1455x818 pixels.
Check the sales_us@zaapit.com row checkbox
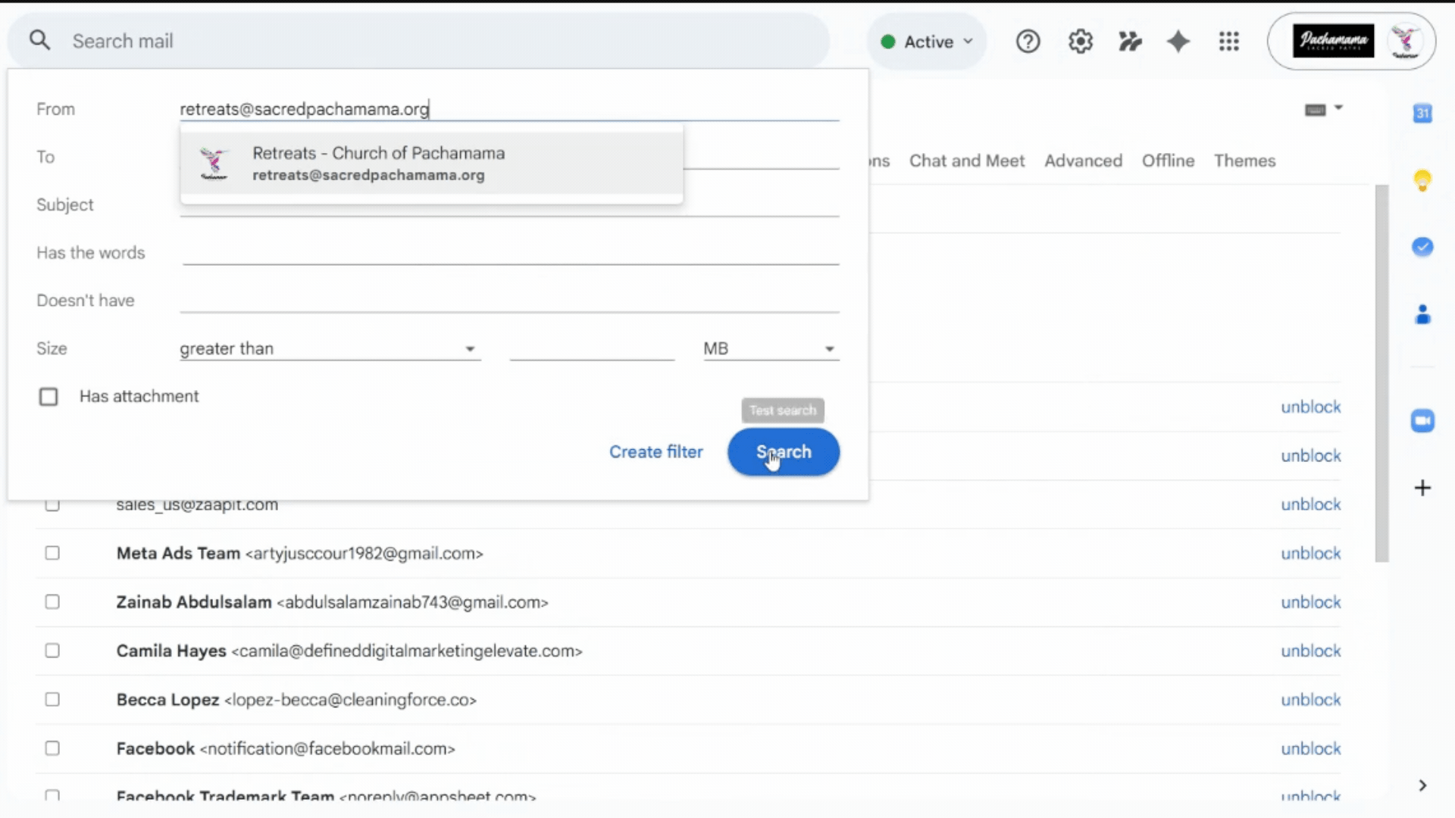(52, 505)
